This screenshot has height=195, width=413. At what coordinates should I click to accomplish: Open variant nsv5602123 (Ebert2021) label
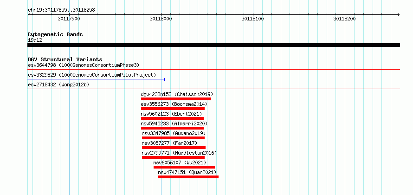[172, 114]
